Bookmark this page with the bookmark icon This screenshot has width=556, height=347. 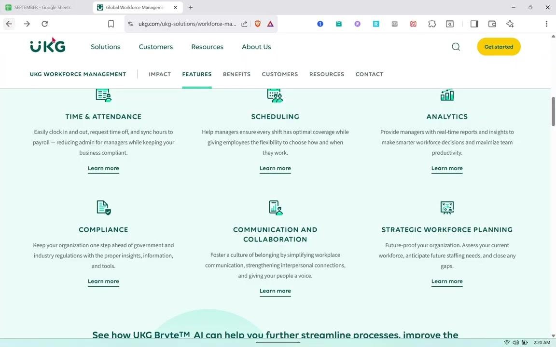point(111,24)
